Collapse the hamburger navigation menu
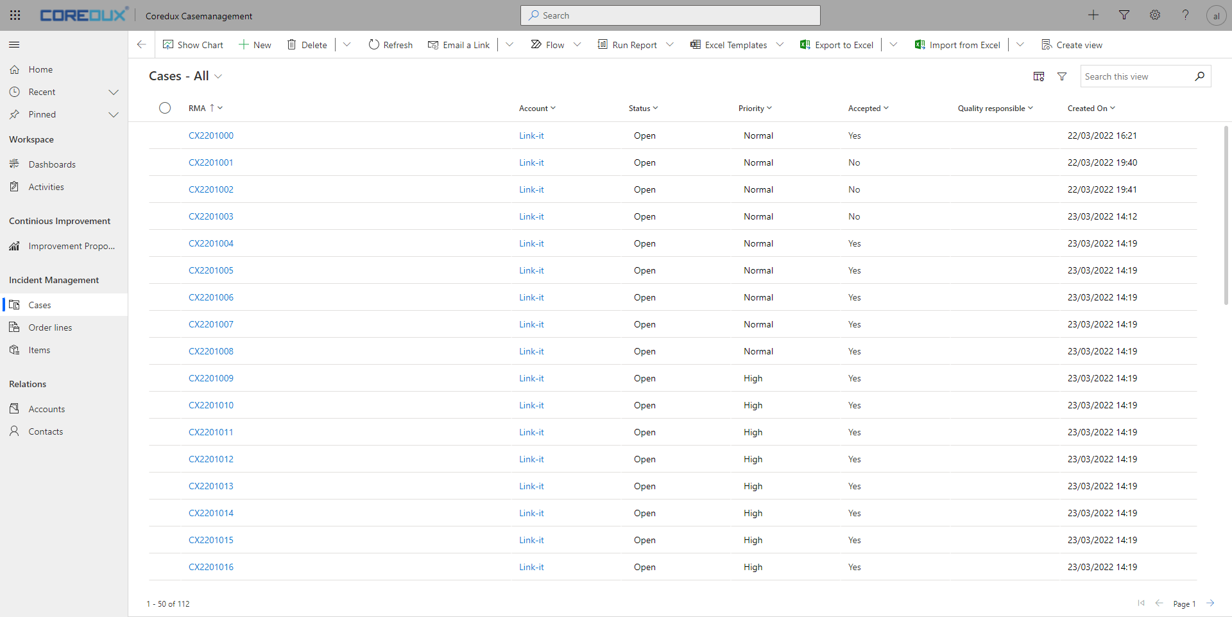Viewport: 1232px width, 617px height. tap(14, 45)
